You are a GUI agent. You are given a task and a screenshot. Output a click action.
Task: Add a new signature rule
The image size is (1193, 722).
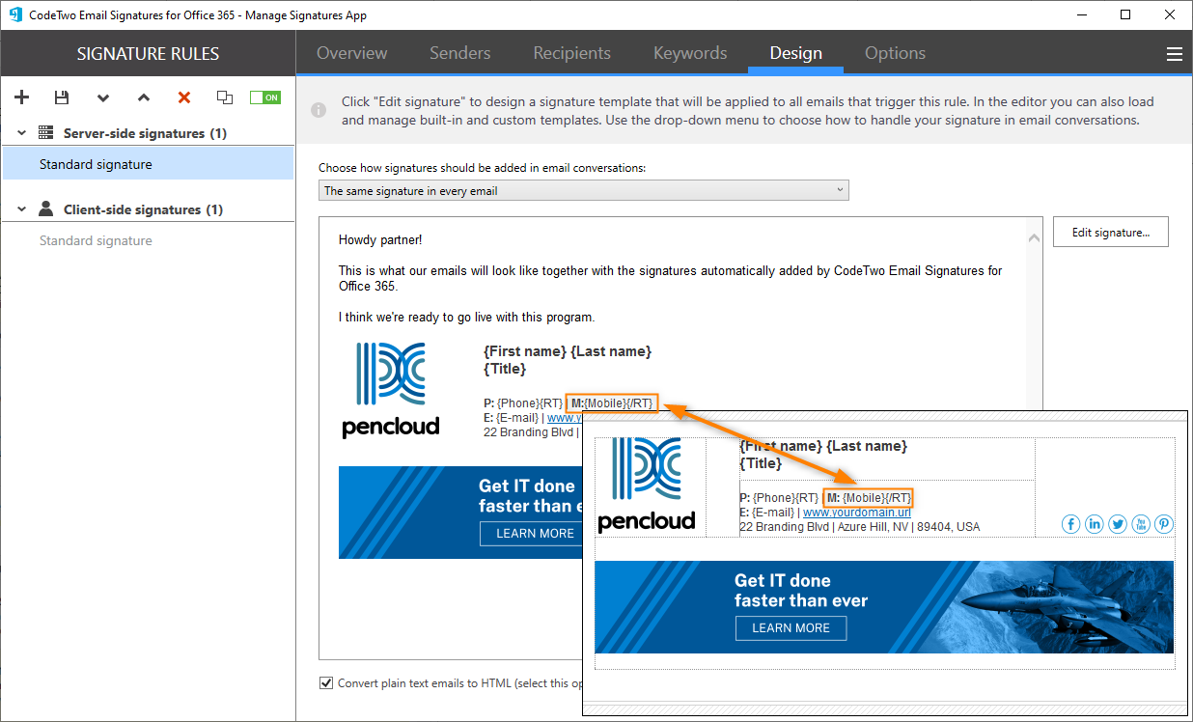tap(21, 97)
